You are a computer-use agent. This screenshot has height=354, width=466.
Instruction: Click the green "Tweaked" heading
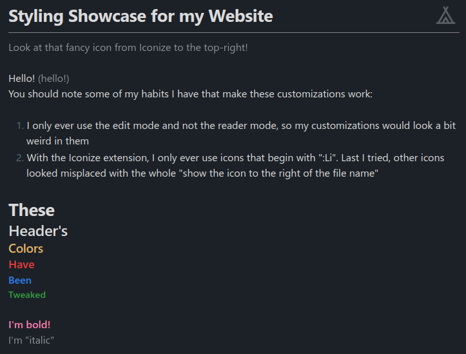[27, 295]
